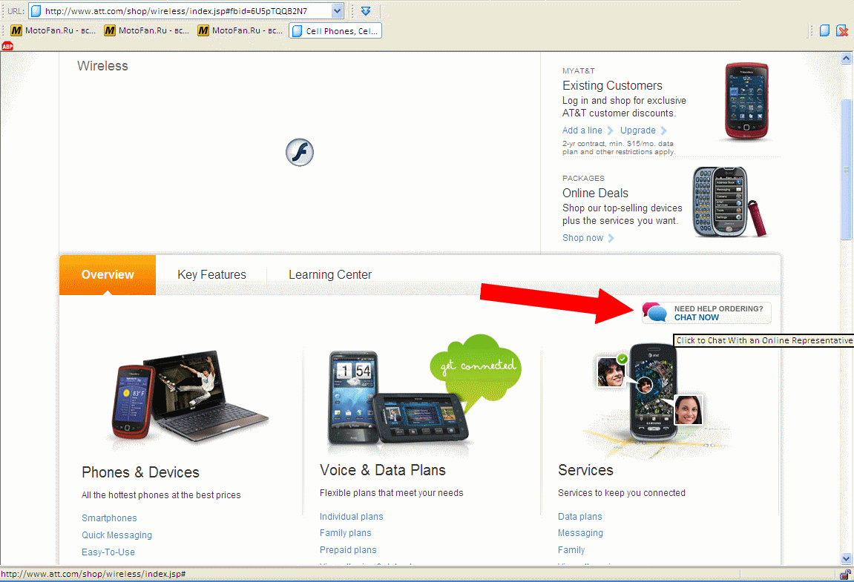854x582 pixels.
Task: Click the Existing Customers heading
Action: point(612,85)
